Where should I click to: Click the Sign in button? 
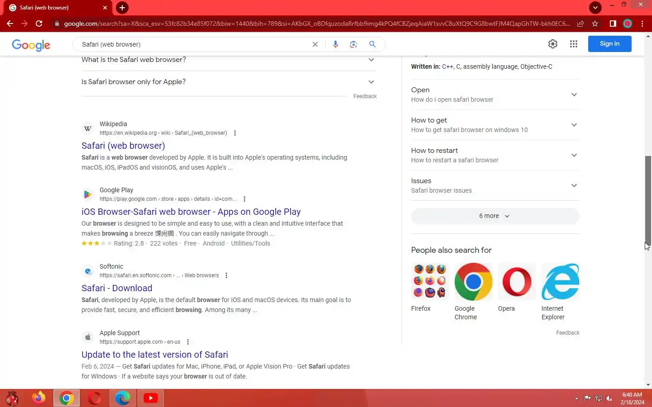(609, 44)
